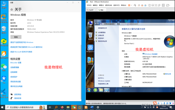This screenshot has height=110, width=175.
Task: Open 性能信息和工具 in the VM sidebar
Action: pos(103,84)
